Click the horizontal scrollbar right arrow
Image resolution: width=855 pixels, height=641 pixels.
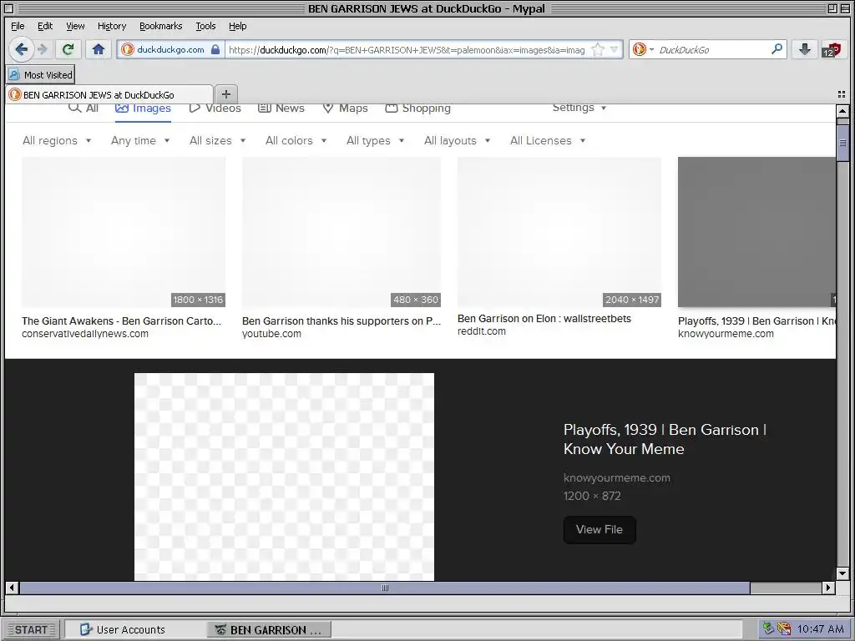[829, 588]
